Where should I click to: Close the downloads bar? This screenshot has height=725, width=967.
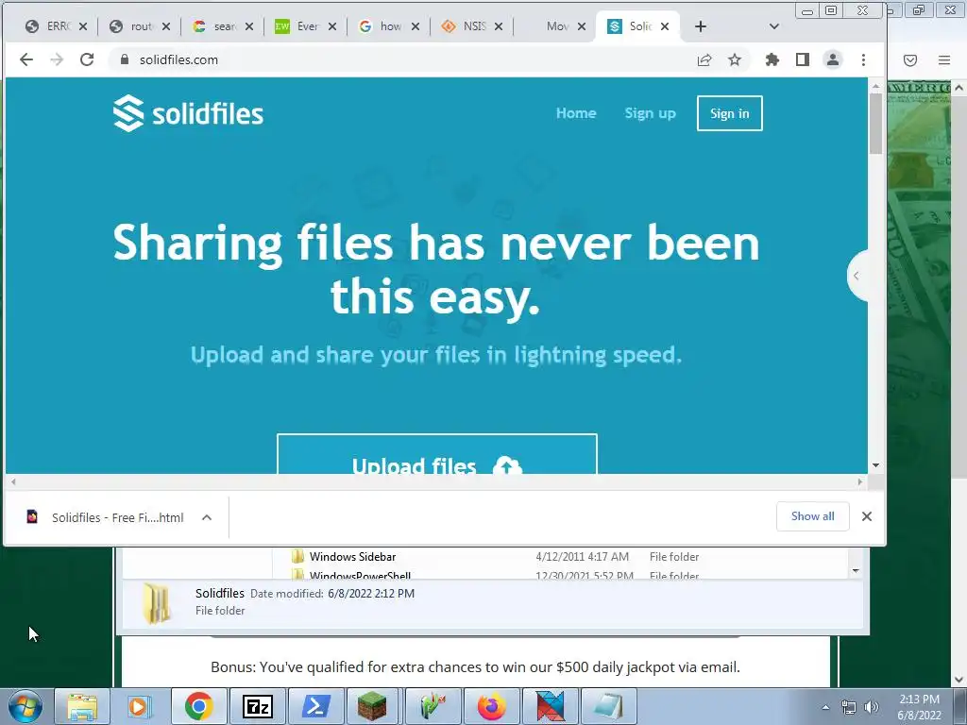[867, 516]
